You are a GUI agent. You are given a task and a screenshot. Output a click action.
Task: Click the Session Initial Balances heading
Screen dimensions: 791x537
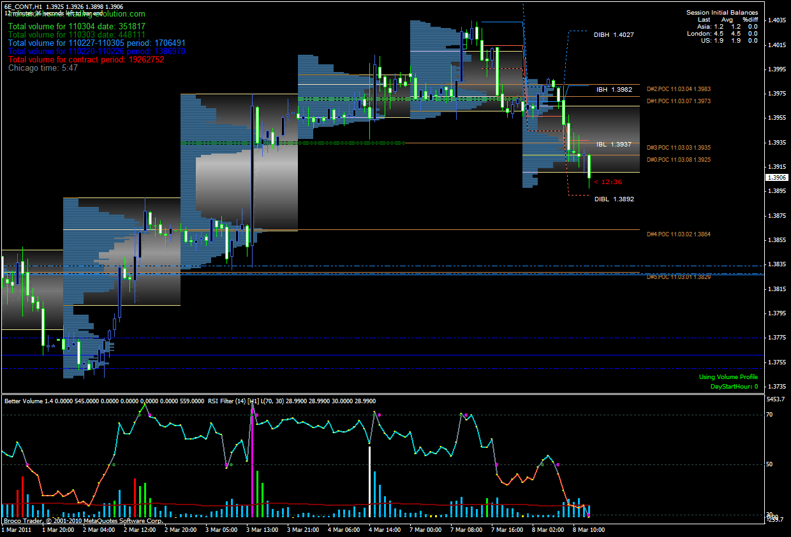click(x=721, y=13)
